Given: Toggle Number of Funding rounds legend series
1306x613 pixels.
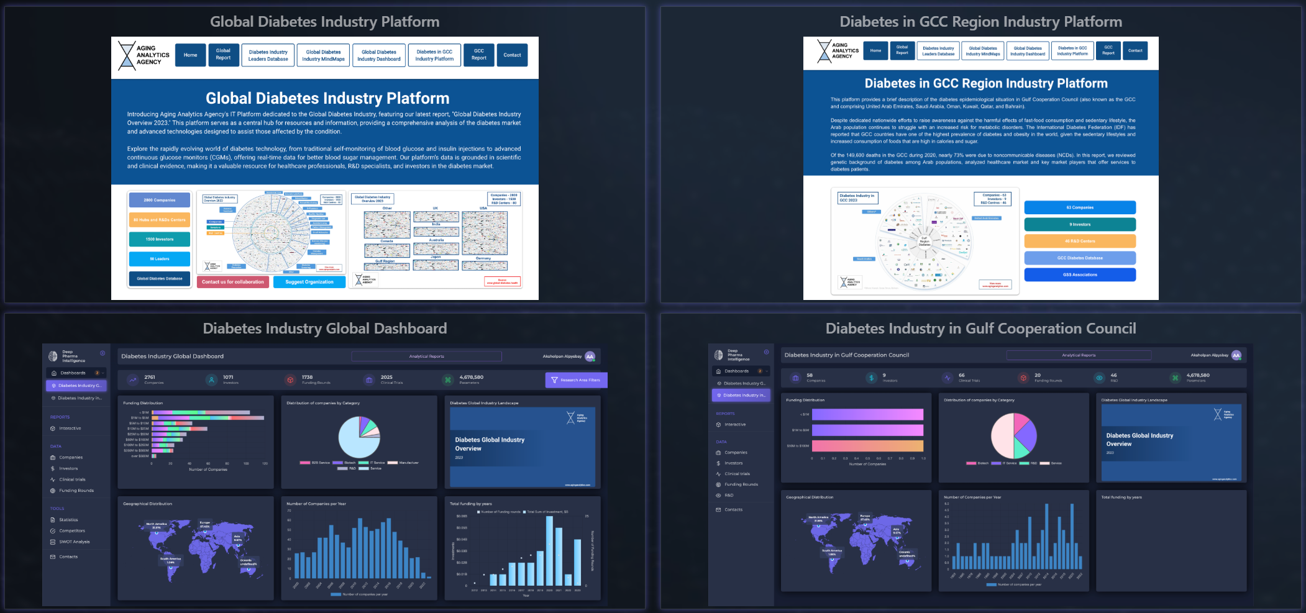Looking at the screenshot, I should point(478,512).
